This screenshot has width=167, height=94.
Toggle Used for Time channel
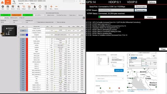[23, 39]
